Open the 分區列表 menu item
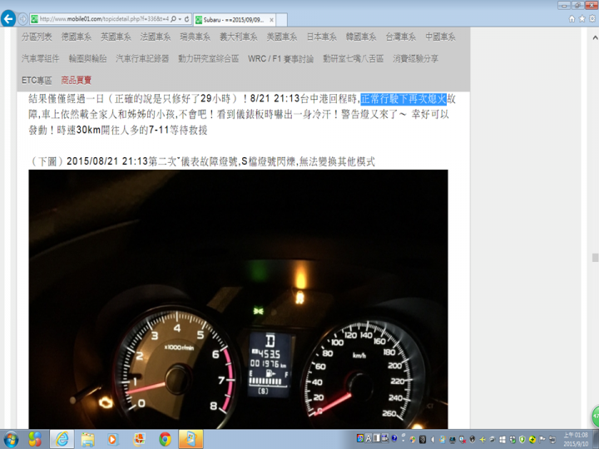 pos(37,37)
